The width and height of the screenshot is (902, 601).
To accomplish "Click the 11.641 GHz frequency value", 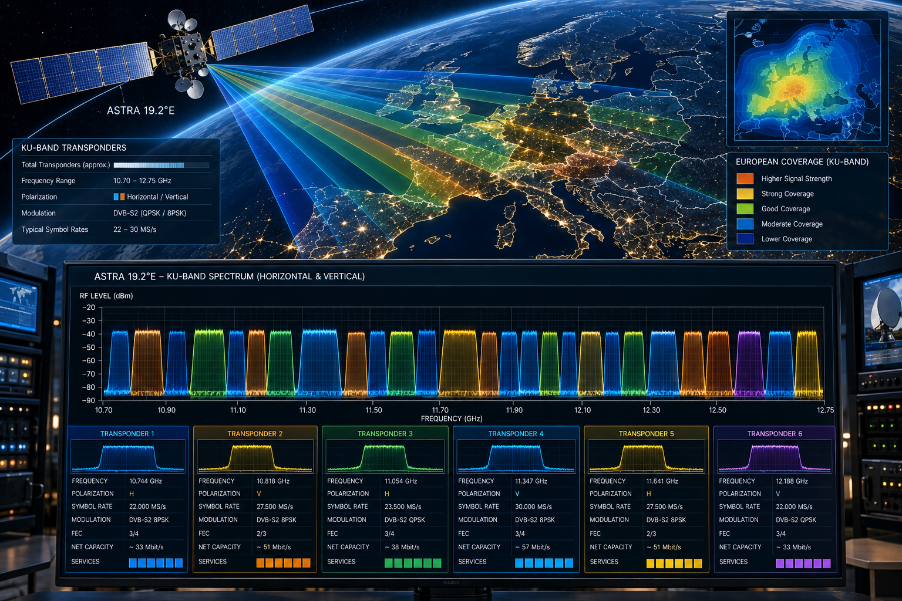I will coord(662,481).
